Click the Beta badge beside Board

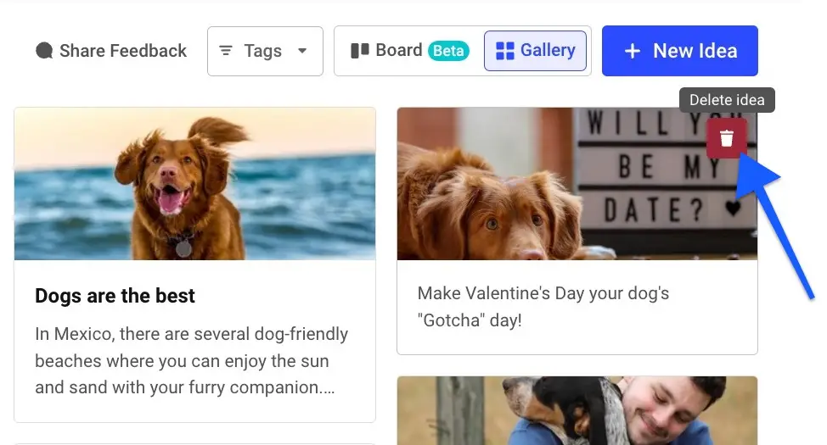(448, 51)
